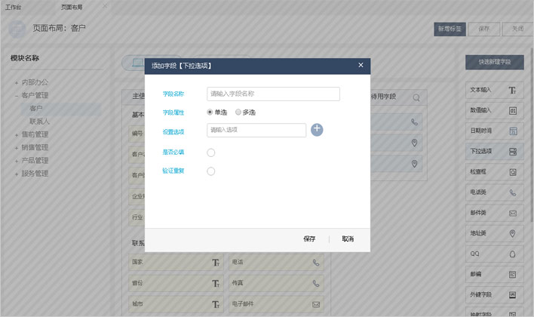The image size is (534, 317).
Task: Click the 文本输入 field type icon
Action: (x=512, y=90)
